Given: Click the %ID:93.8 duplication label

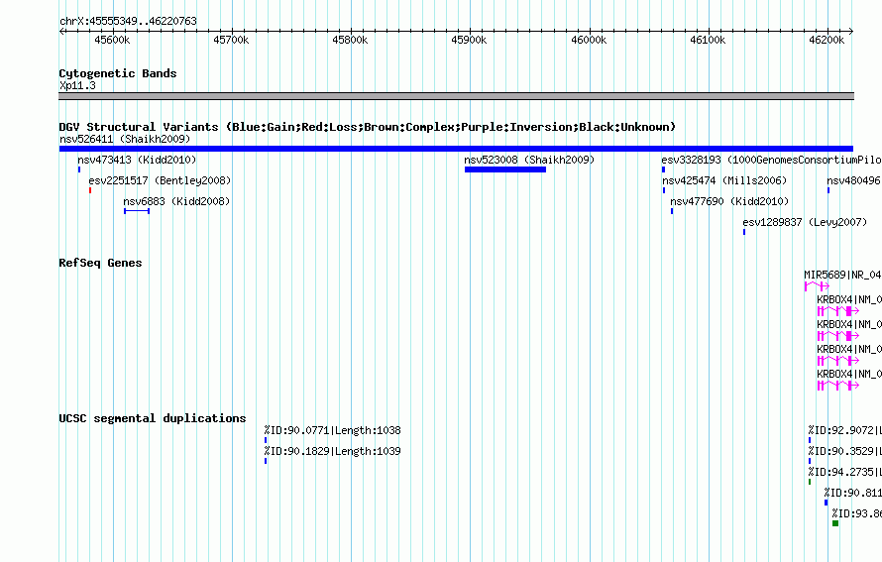Looking at the screenshot, I should [x=856, y=513].
